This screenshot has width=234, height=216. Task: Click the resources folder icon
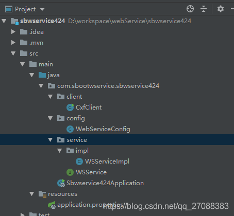tap(42, 194)
